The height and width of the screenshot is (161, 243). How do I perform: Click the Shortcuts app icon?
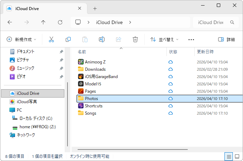81,106
